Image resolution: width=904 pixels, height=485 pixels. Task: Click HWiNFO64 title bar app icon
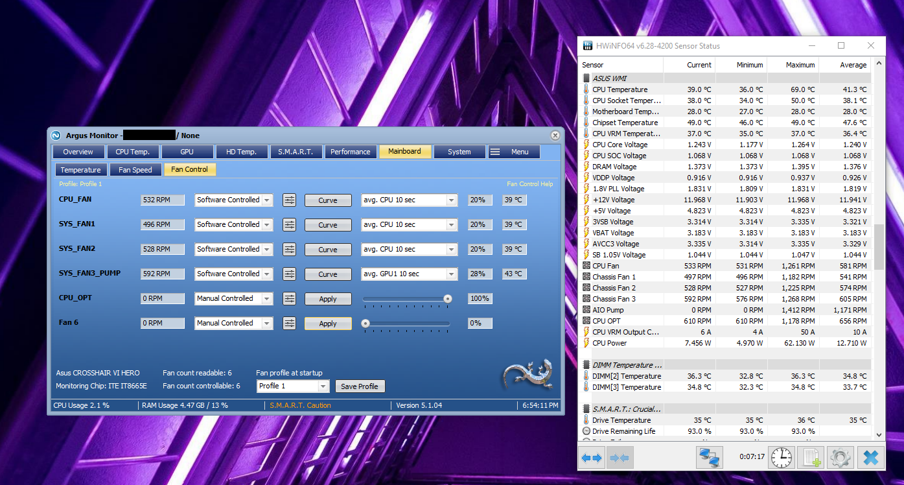[x=587, y=46]
